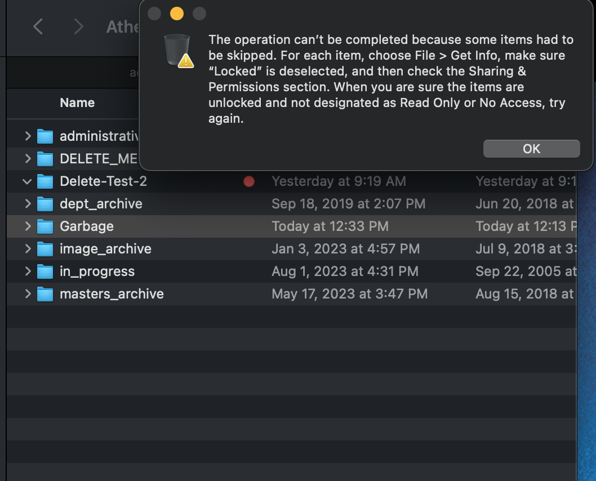596x481 pixels.
Task: Select the image_archive folder row
Action: point(292,249)
